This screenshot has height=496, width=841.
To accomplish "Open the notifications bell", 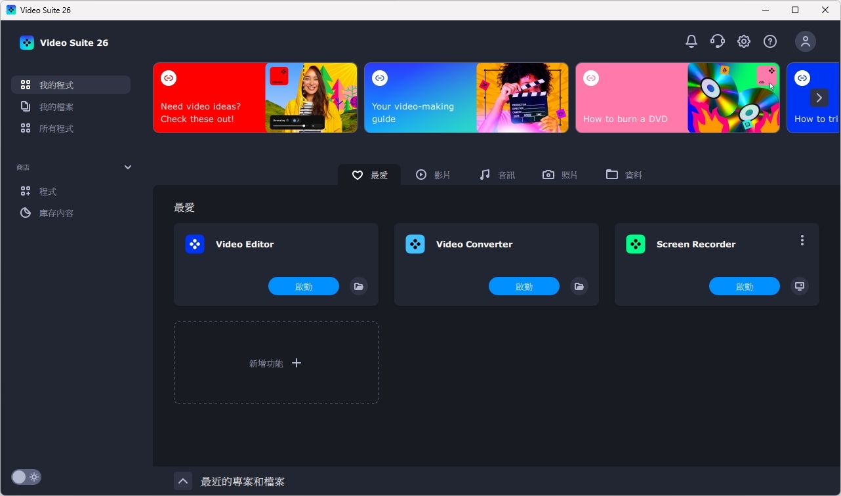I will pos(691,41).
